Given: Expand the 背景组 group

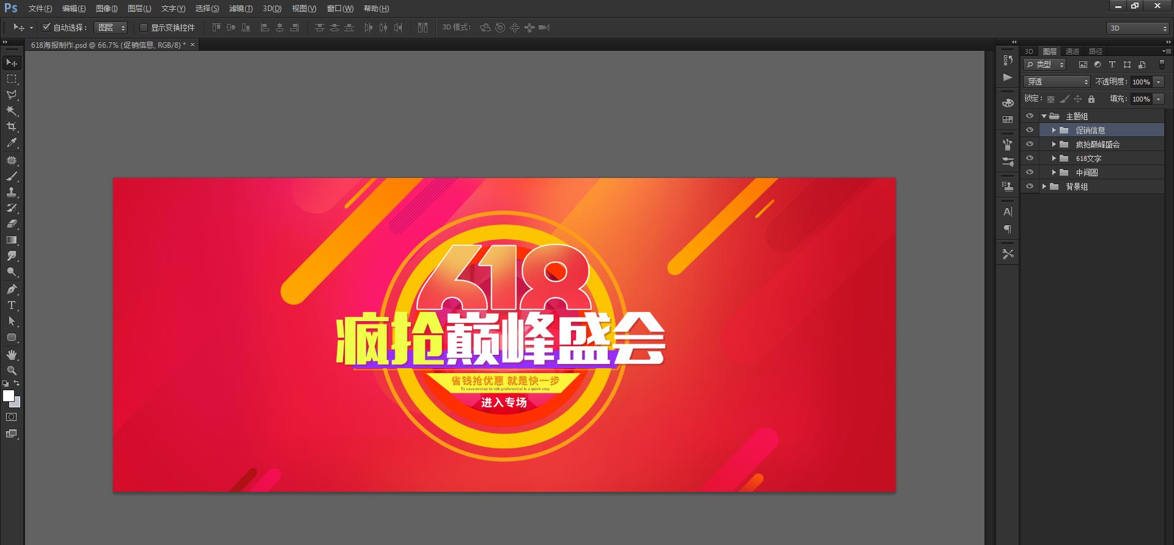Looking at the screenshot, I should pyautogui.click(x=1044, y=187).
